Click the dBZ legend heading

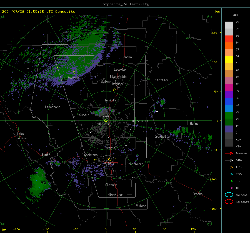tap(236, 15)
